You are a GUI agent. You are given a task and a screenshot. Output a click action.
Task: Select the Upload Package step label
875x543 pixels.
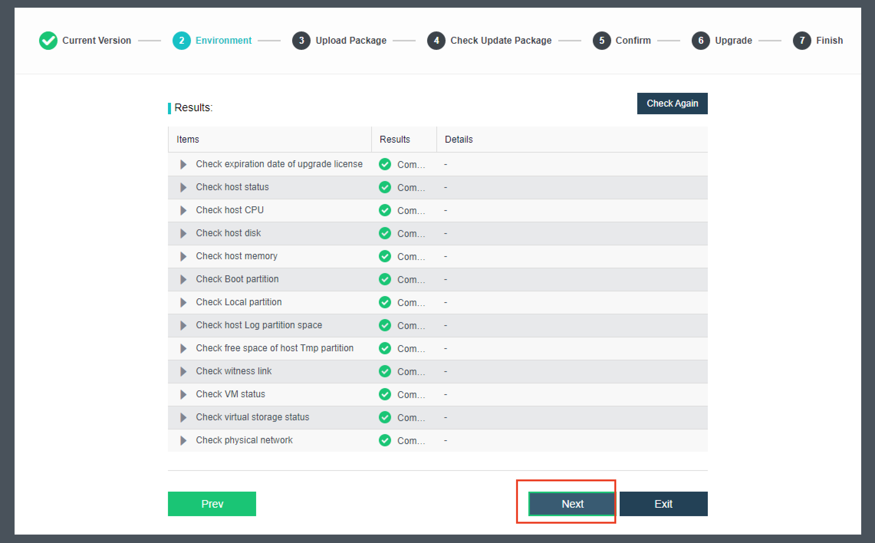pos(351,41)
